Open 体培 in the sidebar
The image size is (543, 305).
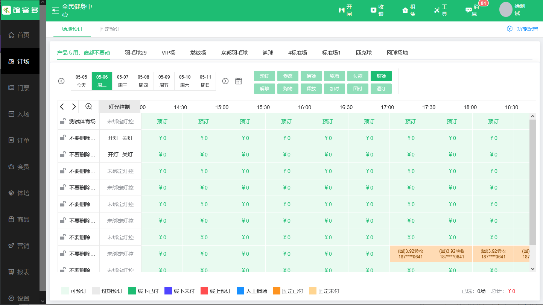tap(20, 193)
